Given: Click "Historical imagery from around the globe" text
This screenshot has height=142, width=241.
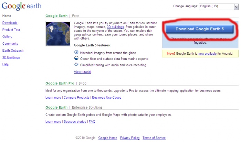Looking at the screenshot, I should coord(108,53).
